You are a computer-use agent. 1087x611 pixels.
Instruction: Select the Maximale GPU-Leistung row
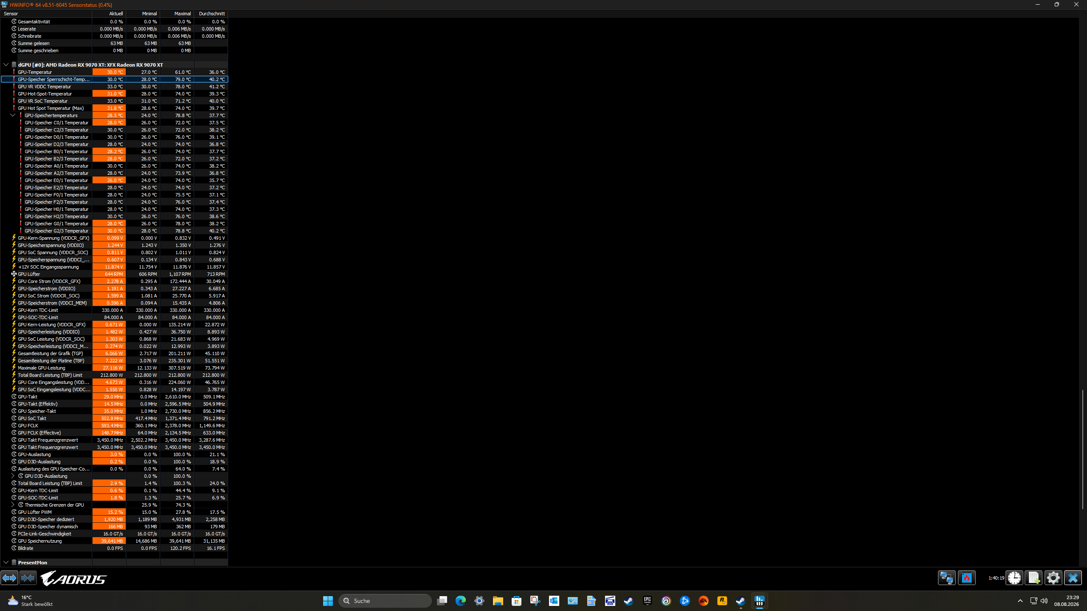pos(114,368)
